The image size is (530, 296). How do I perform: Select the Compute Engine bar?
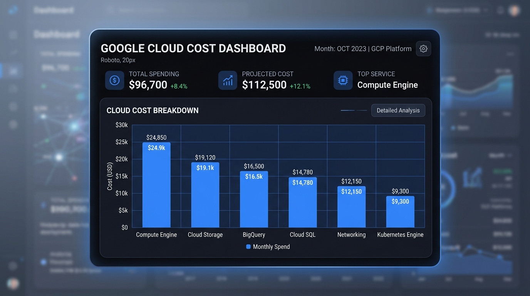[156, 185]
